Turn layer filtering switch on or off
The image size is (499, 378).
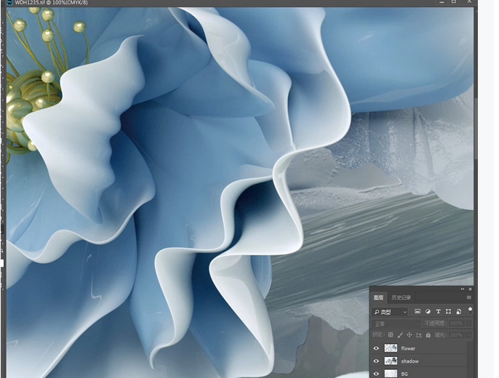coord(470,310)
